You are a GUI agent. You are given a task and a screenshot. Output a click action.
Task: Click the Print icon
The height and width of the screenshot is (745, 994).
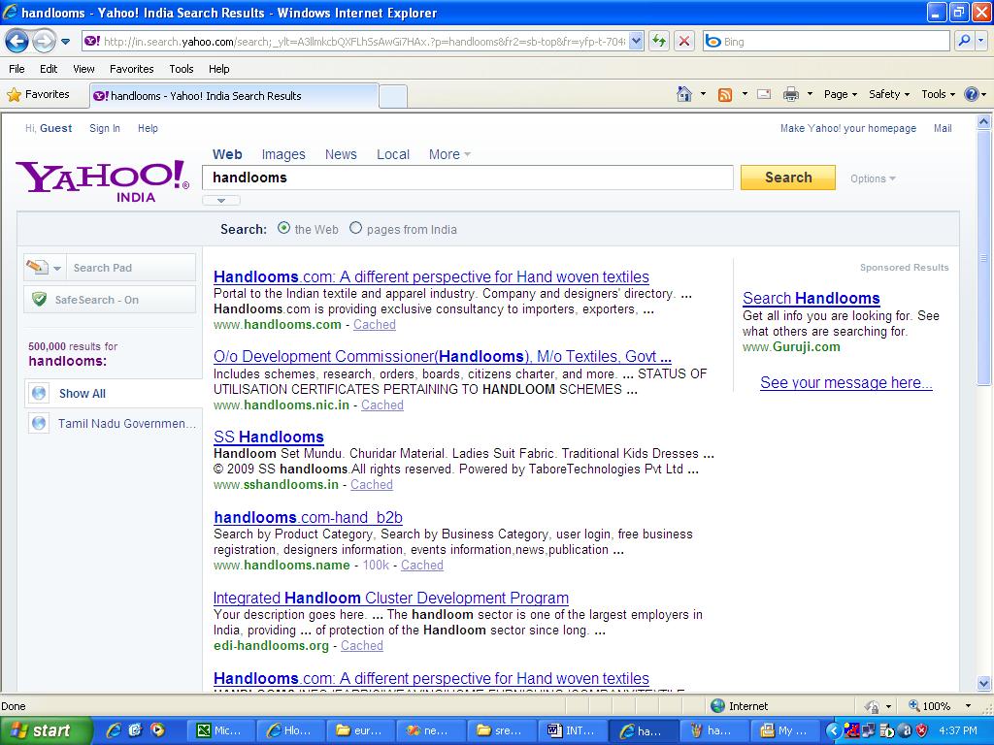(791, 94)
